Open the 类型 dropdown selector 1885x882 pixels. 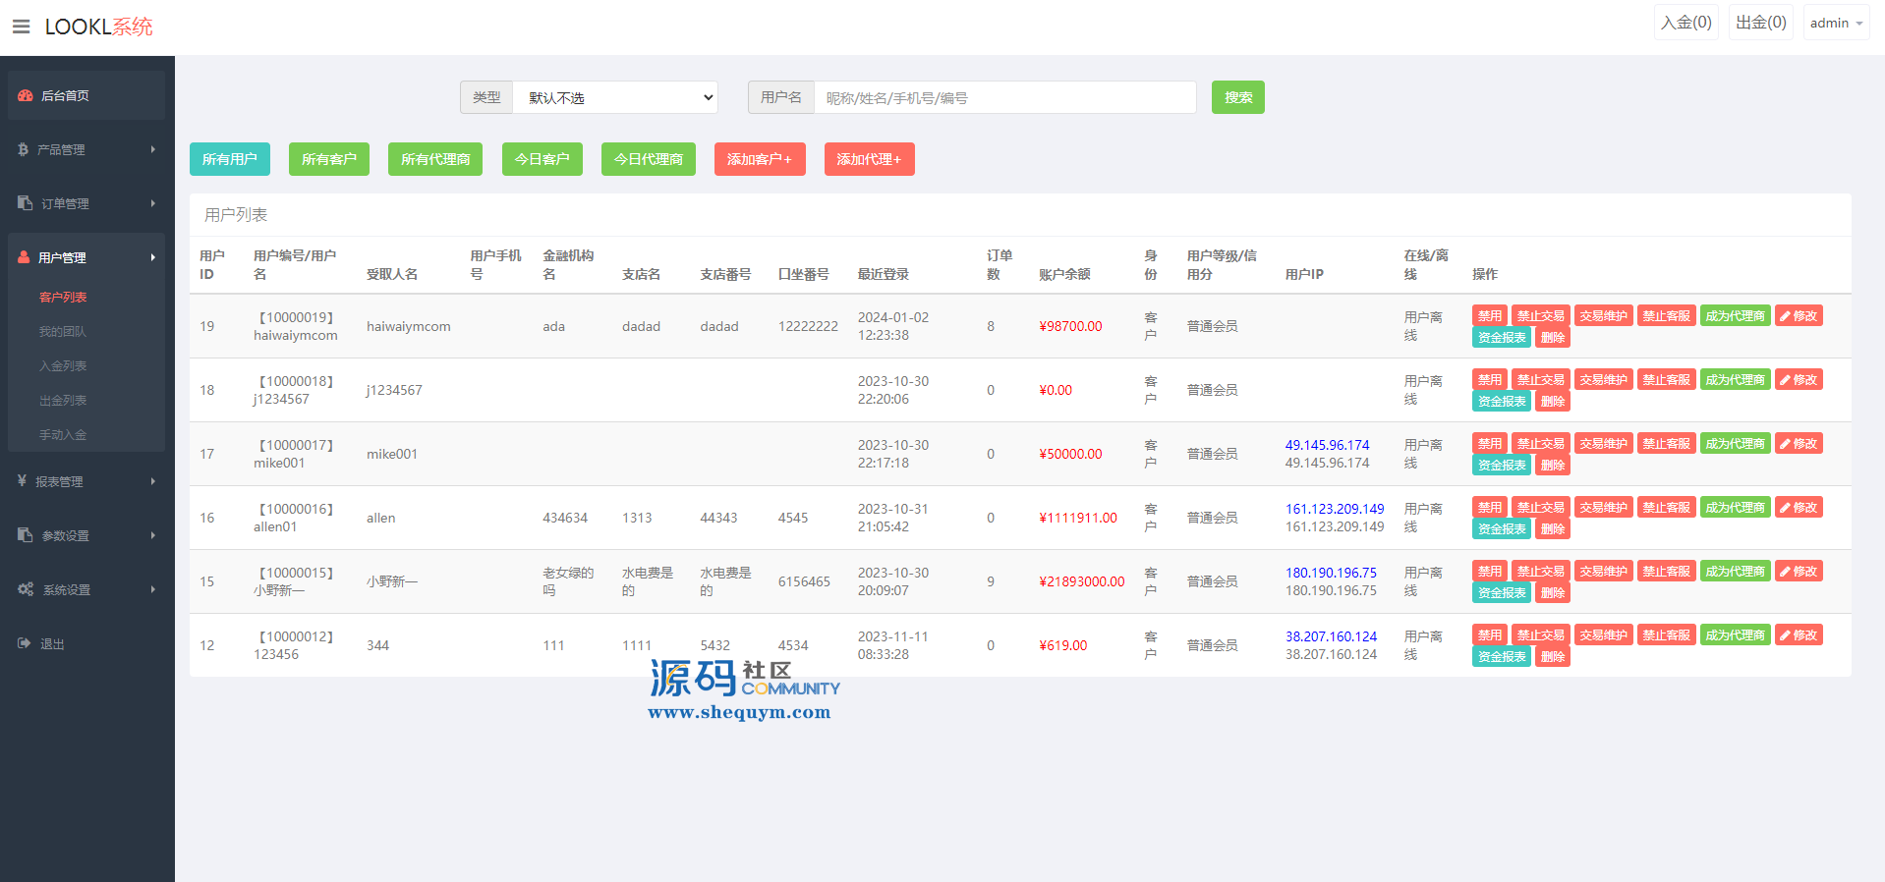615,97
